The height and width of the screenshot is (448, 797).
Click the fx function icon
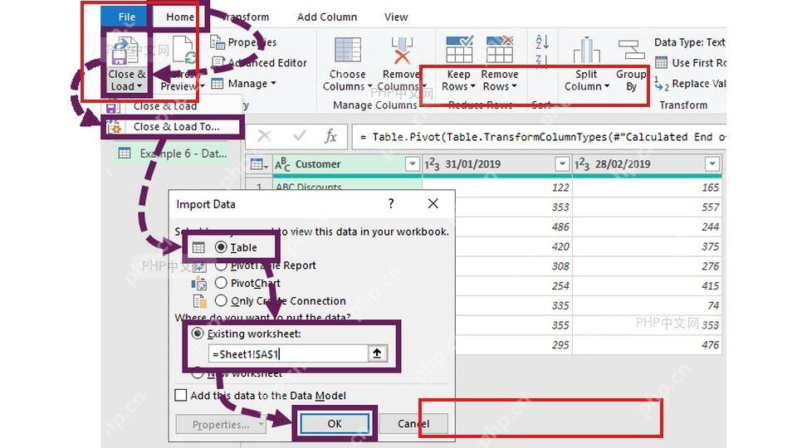[x=331, y=136]
